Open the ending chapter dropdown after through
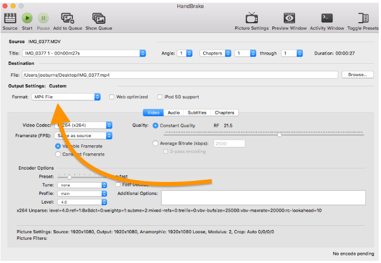 click(x=292, y=53)
